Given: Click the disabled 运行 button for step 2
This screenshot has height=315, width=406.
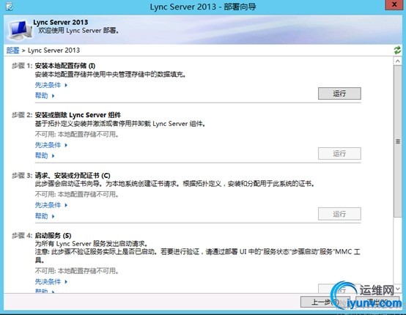Looking at the screenshot, I should pyautogui.click(x=339, y=154).
